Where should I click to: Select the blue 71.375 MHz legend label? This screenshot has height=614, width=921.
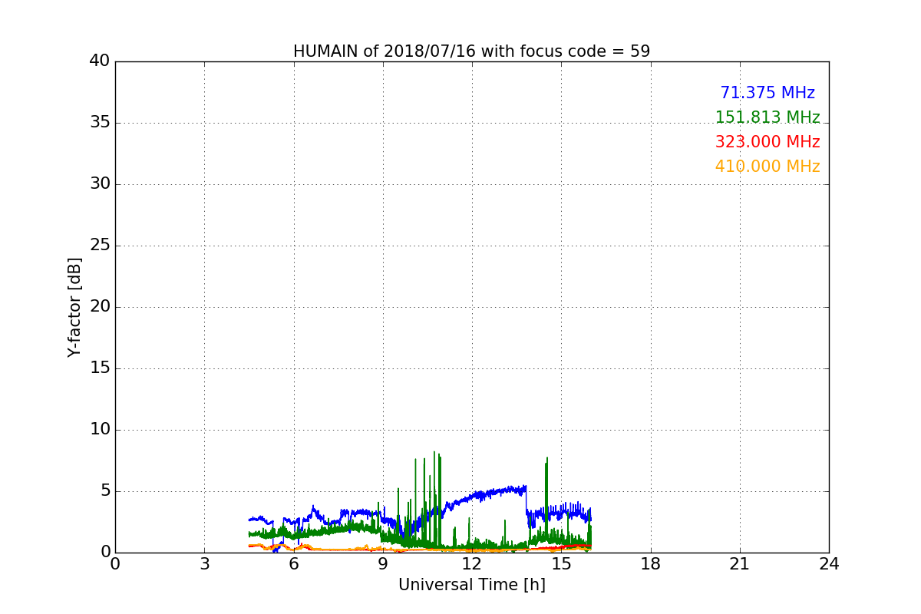pyautogui.click(x=767, y=93)
